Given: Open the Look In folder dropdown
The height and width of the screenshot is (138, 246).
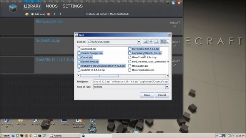Looking at the screenshot, I should pos(139,42).
